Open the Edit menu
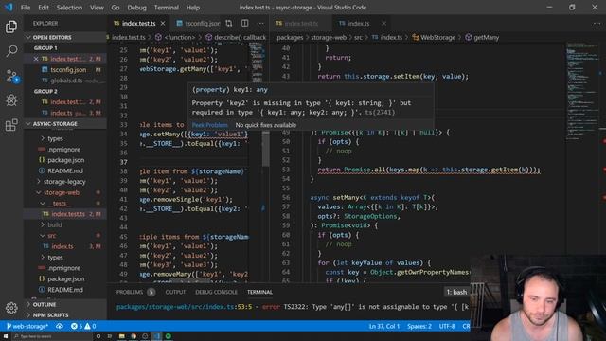This screenshot has width=606, height=341. point(44,8)
